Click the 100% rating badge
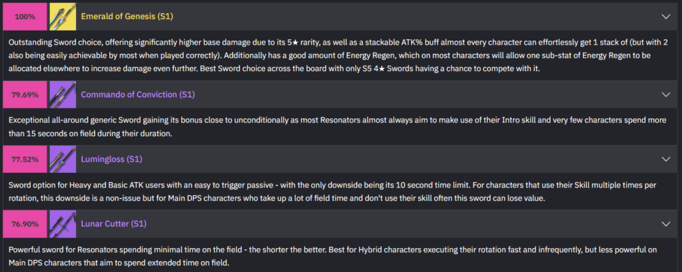The height and width of the screenshot is (272, 682). tap(25, 16)
